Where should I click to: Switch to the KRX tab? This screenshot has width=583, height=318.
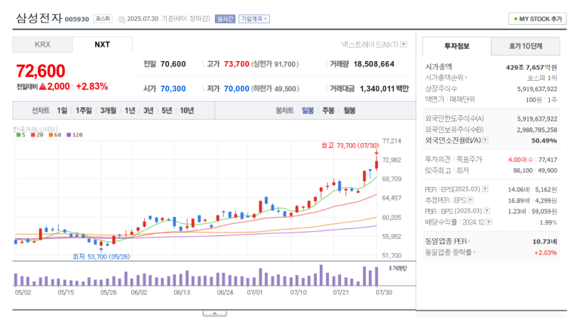(x=42, y=44)
